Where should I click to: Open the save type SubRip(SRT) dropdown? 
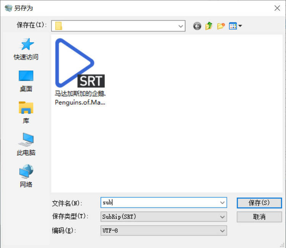click(x=164, y=217)
